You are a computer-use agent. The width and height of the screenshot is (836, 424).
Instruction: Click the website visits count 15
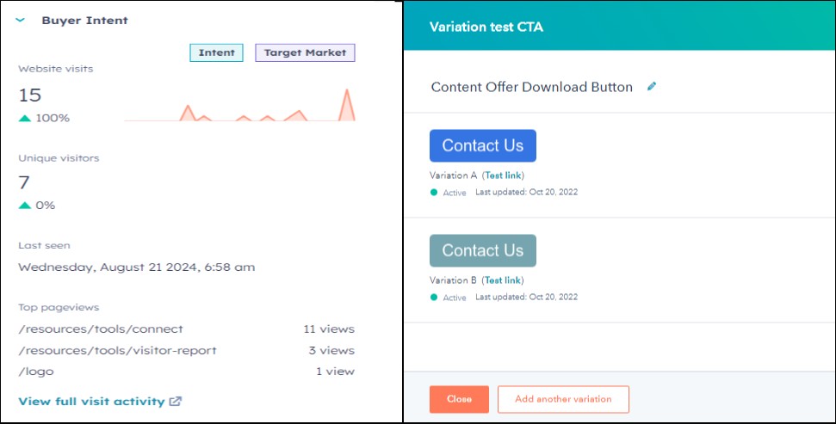tap(30, 95)
